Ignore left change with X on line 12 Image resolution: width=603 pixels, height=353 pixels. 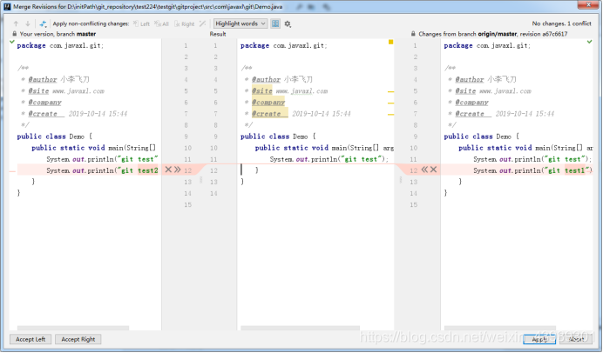click(x=168, y=170)
